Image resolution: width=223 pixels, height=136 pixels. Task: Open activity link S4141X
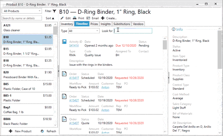[x=74, y=45]
